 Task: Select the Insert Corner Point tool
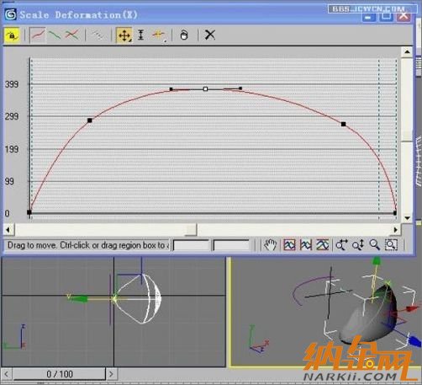point(158,35)
